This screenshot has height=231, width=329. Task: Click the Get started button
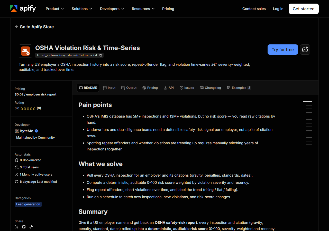tap(304, 9)
